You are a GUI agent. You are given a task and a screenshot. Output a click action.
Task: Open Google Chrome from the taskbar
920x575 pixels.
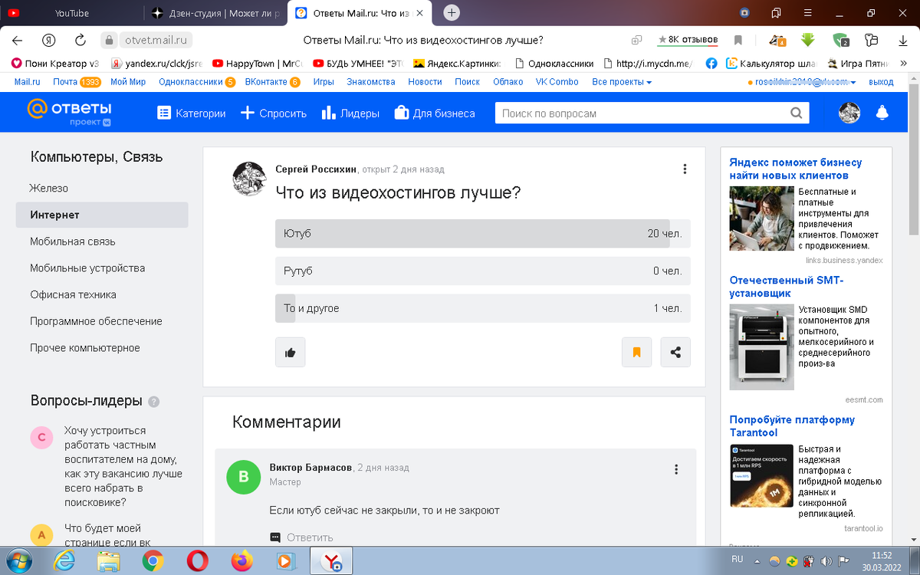tap(153, 561)
